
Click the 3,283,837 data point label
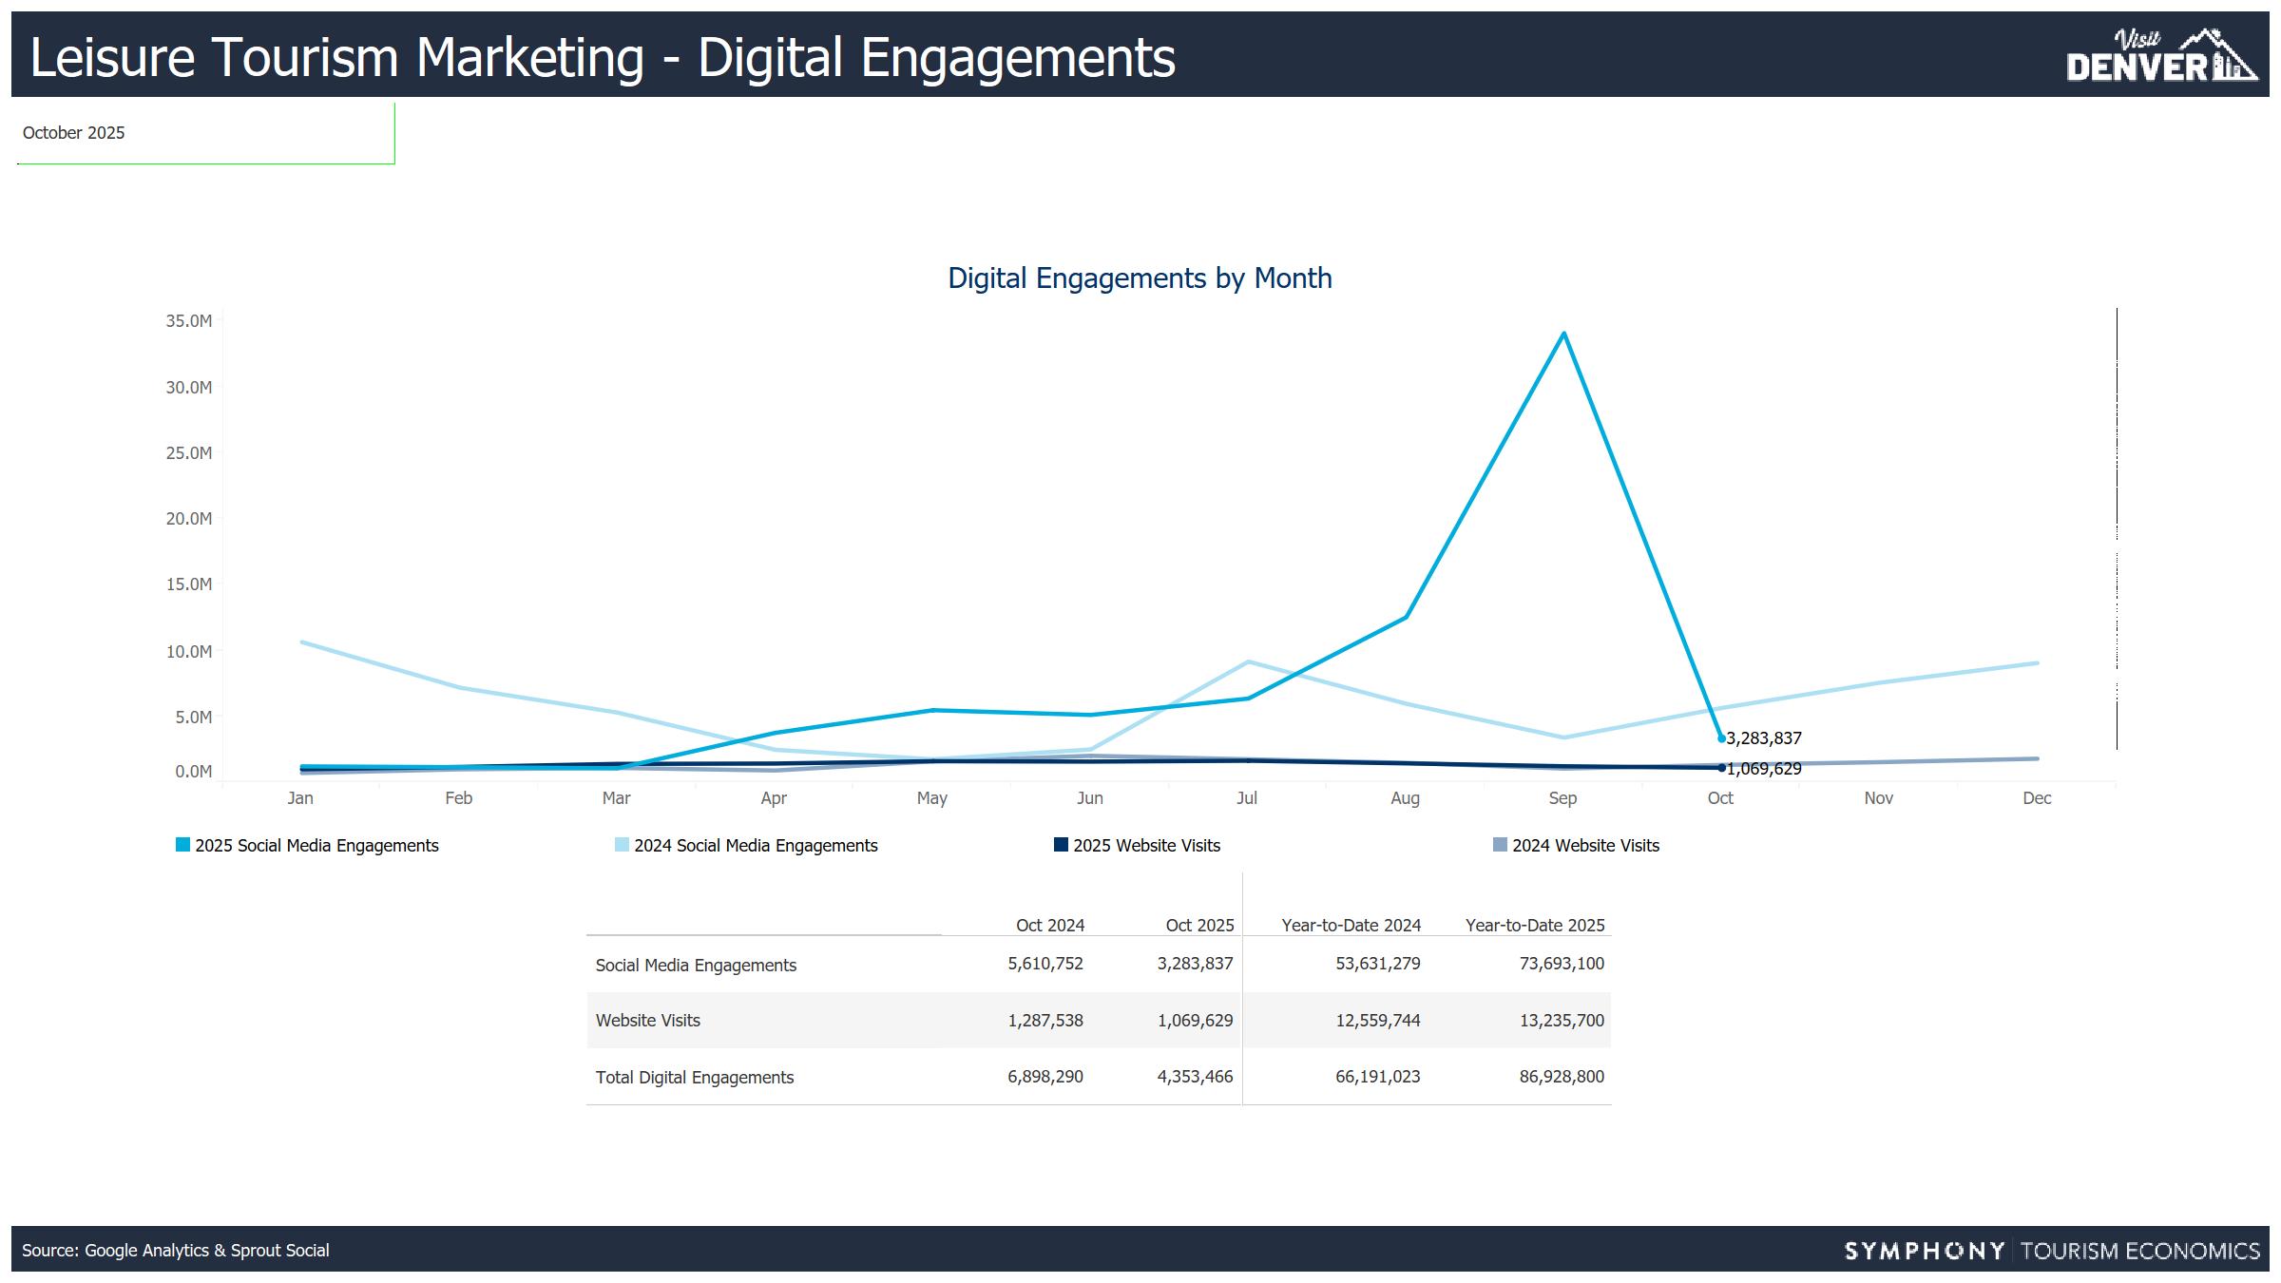[1763, 738]
